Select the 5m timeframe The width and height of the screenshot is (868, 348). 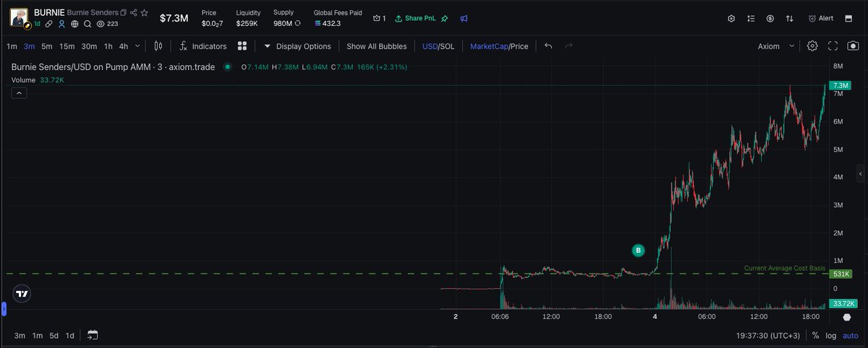click(47, 46)
